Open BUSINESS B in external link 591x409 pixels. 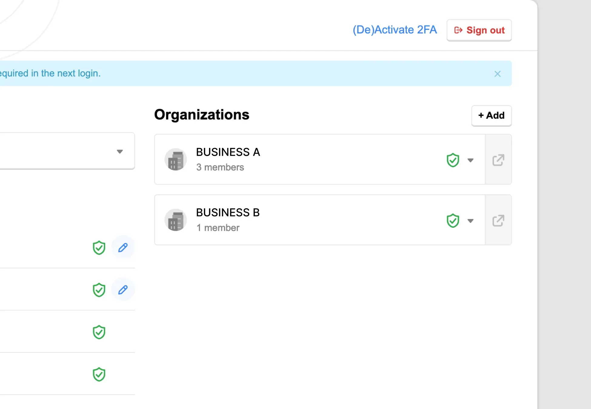pyautogui.click(x=498, y=220)
